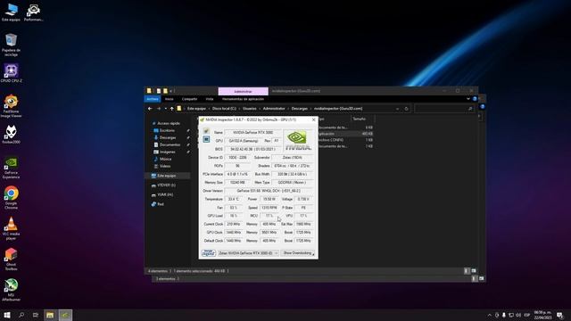Click the Temperature value field in NVIDIA Inspector
Viewport: 571px width, 321px height.
(x=233, y=199)
